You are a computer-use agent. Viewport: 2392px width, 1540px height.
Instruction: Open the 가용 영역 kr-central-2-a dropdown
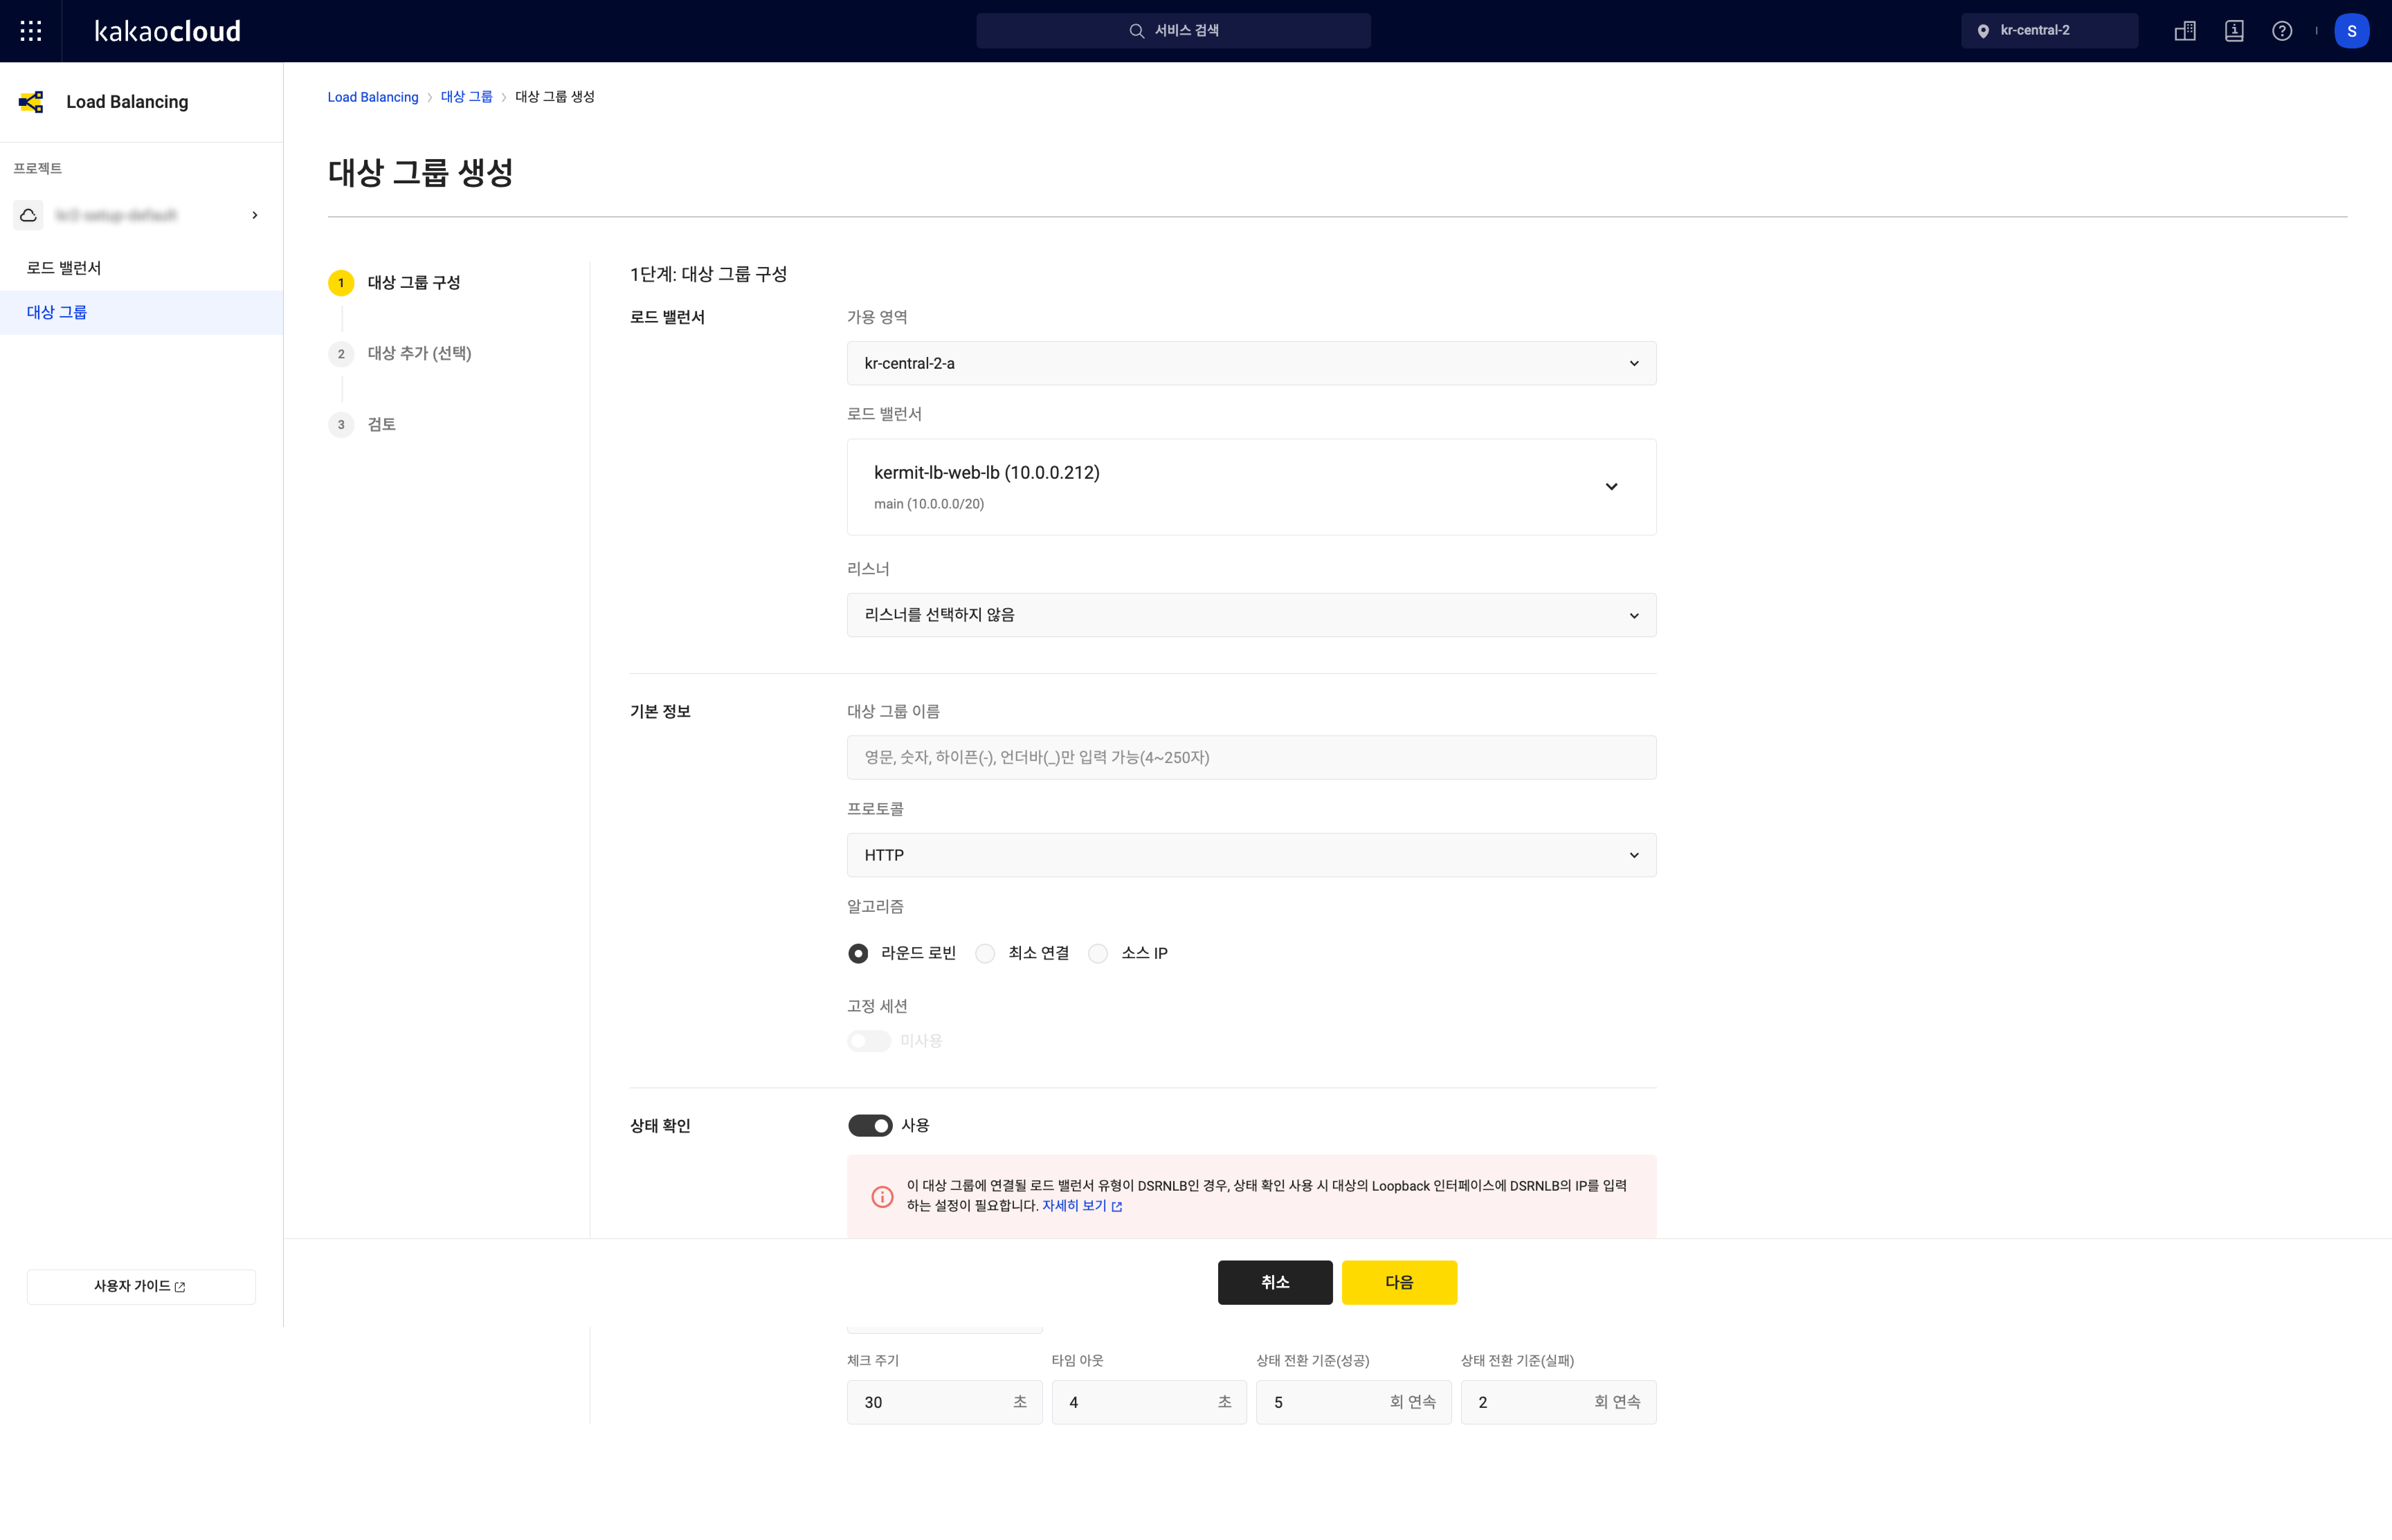point(1251,363)
